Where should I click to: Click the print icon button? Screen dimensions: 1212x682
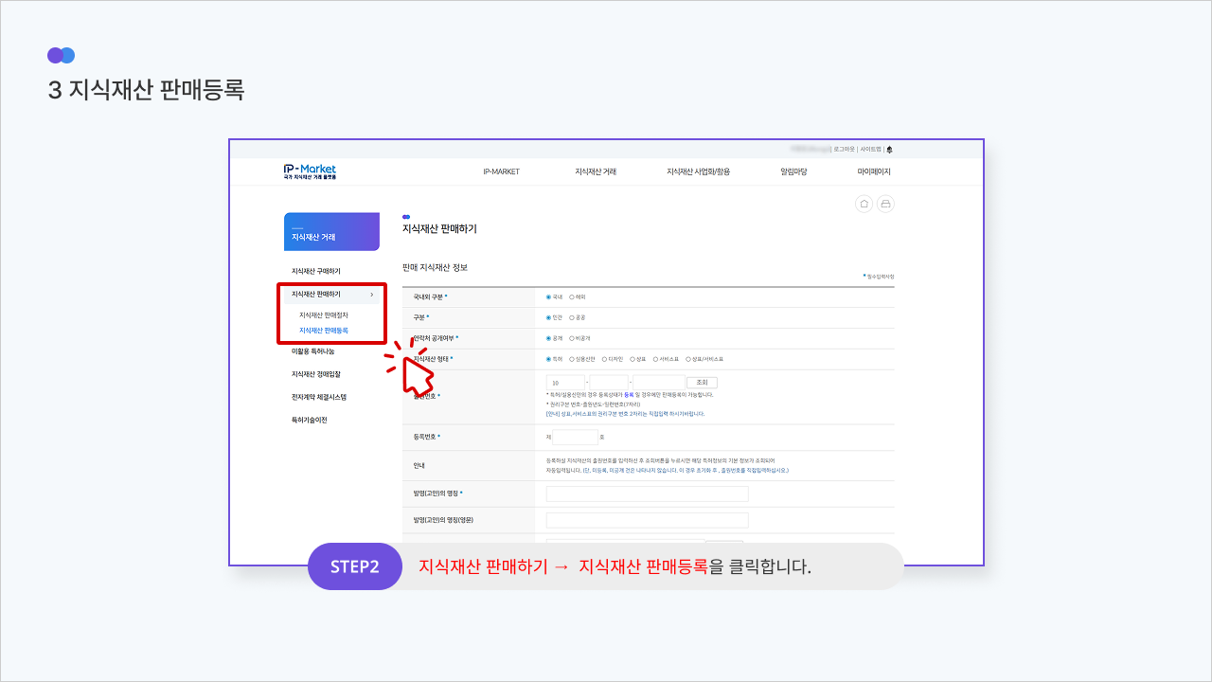tap(885, 204)
